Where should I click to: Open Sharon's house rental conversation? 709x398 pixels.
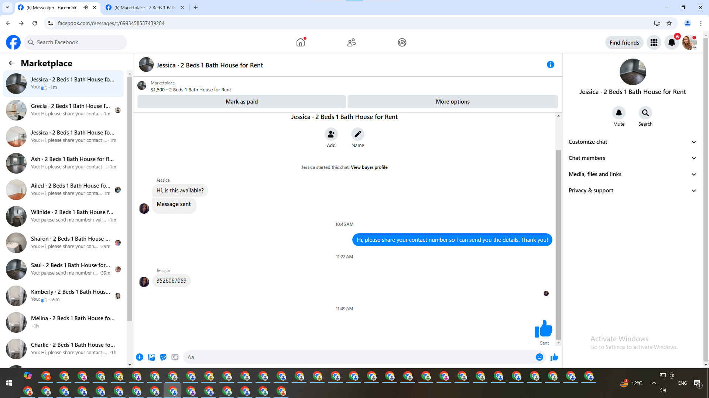(x=64, y=243)
